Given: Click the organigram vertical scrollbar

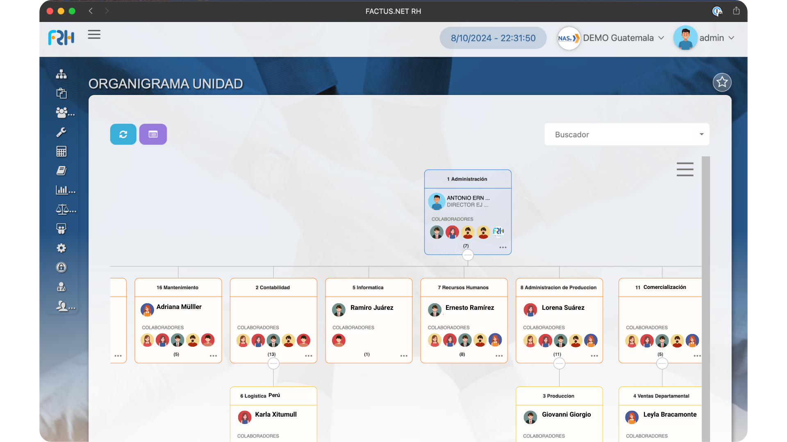Looking at the screenshot, I should click(x=705, y=286).
